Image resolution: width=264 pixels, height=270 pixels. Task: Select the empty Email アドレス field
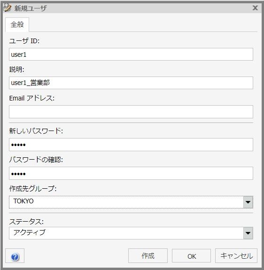click(131, 112)
